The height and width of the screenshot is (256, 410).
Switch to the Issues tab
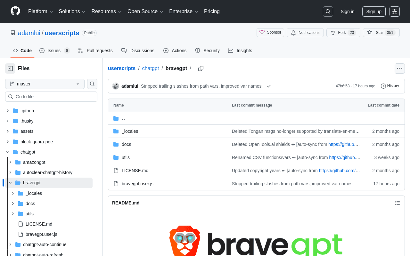55,51
